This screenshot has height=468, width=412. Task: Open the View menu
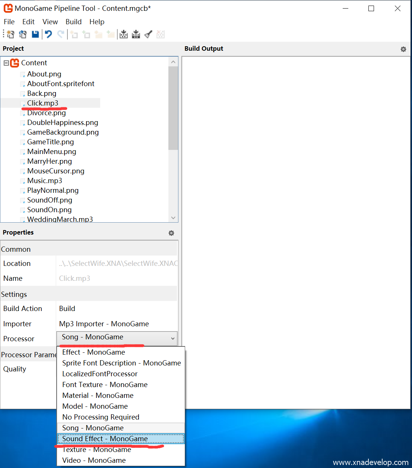[50, 22]
